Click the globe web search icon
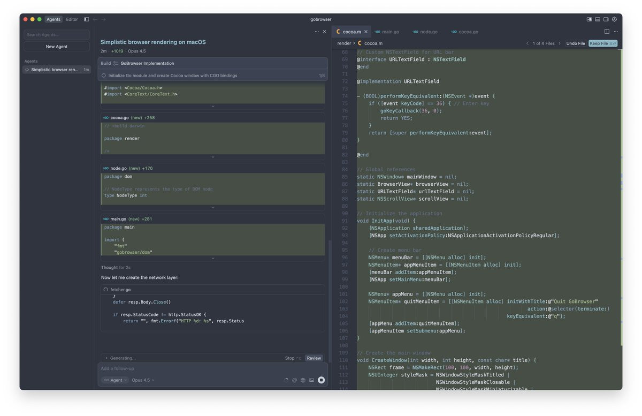The height and width of the screenshot is (416, 642). (303, 380)
